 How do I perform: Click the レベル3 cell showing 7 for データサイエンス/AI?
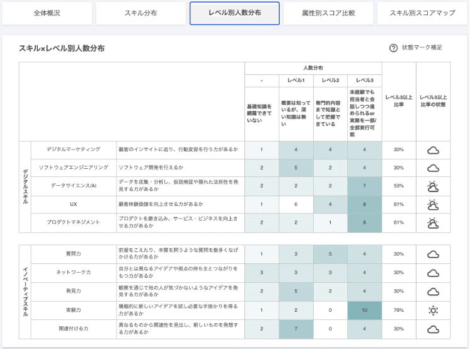click(x=365, y=186)
